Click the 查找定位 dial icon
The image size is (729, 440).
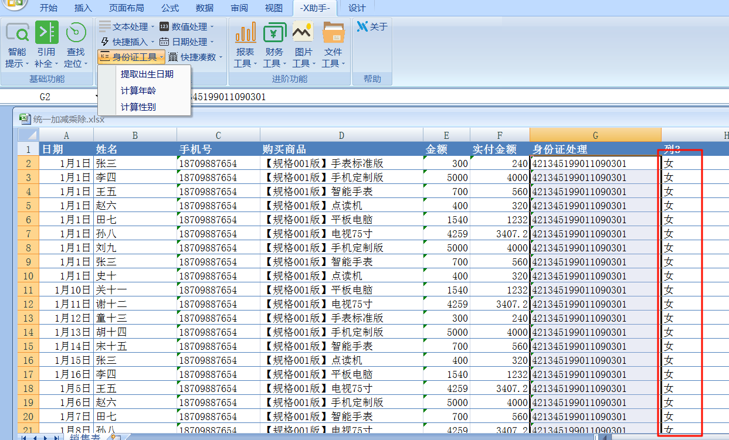[x=76, y=32]
